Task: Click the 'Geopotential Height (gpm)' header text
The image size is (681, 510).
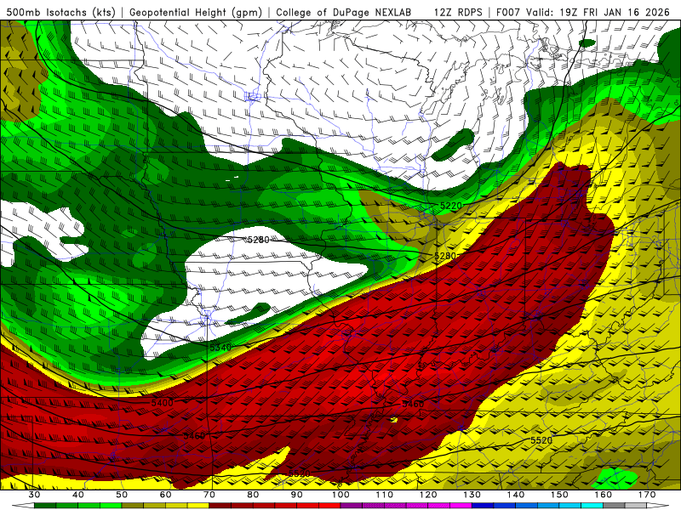Action: pyautogui.click(x=196, y=12)
